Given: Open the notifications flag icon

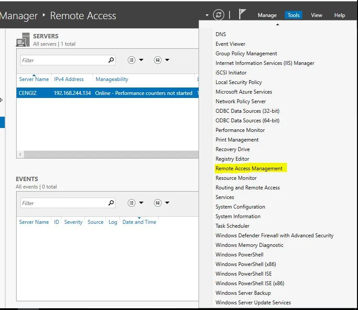Looking at the screenshot, I should click(243, 14).
